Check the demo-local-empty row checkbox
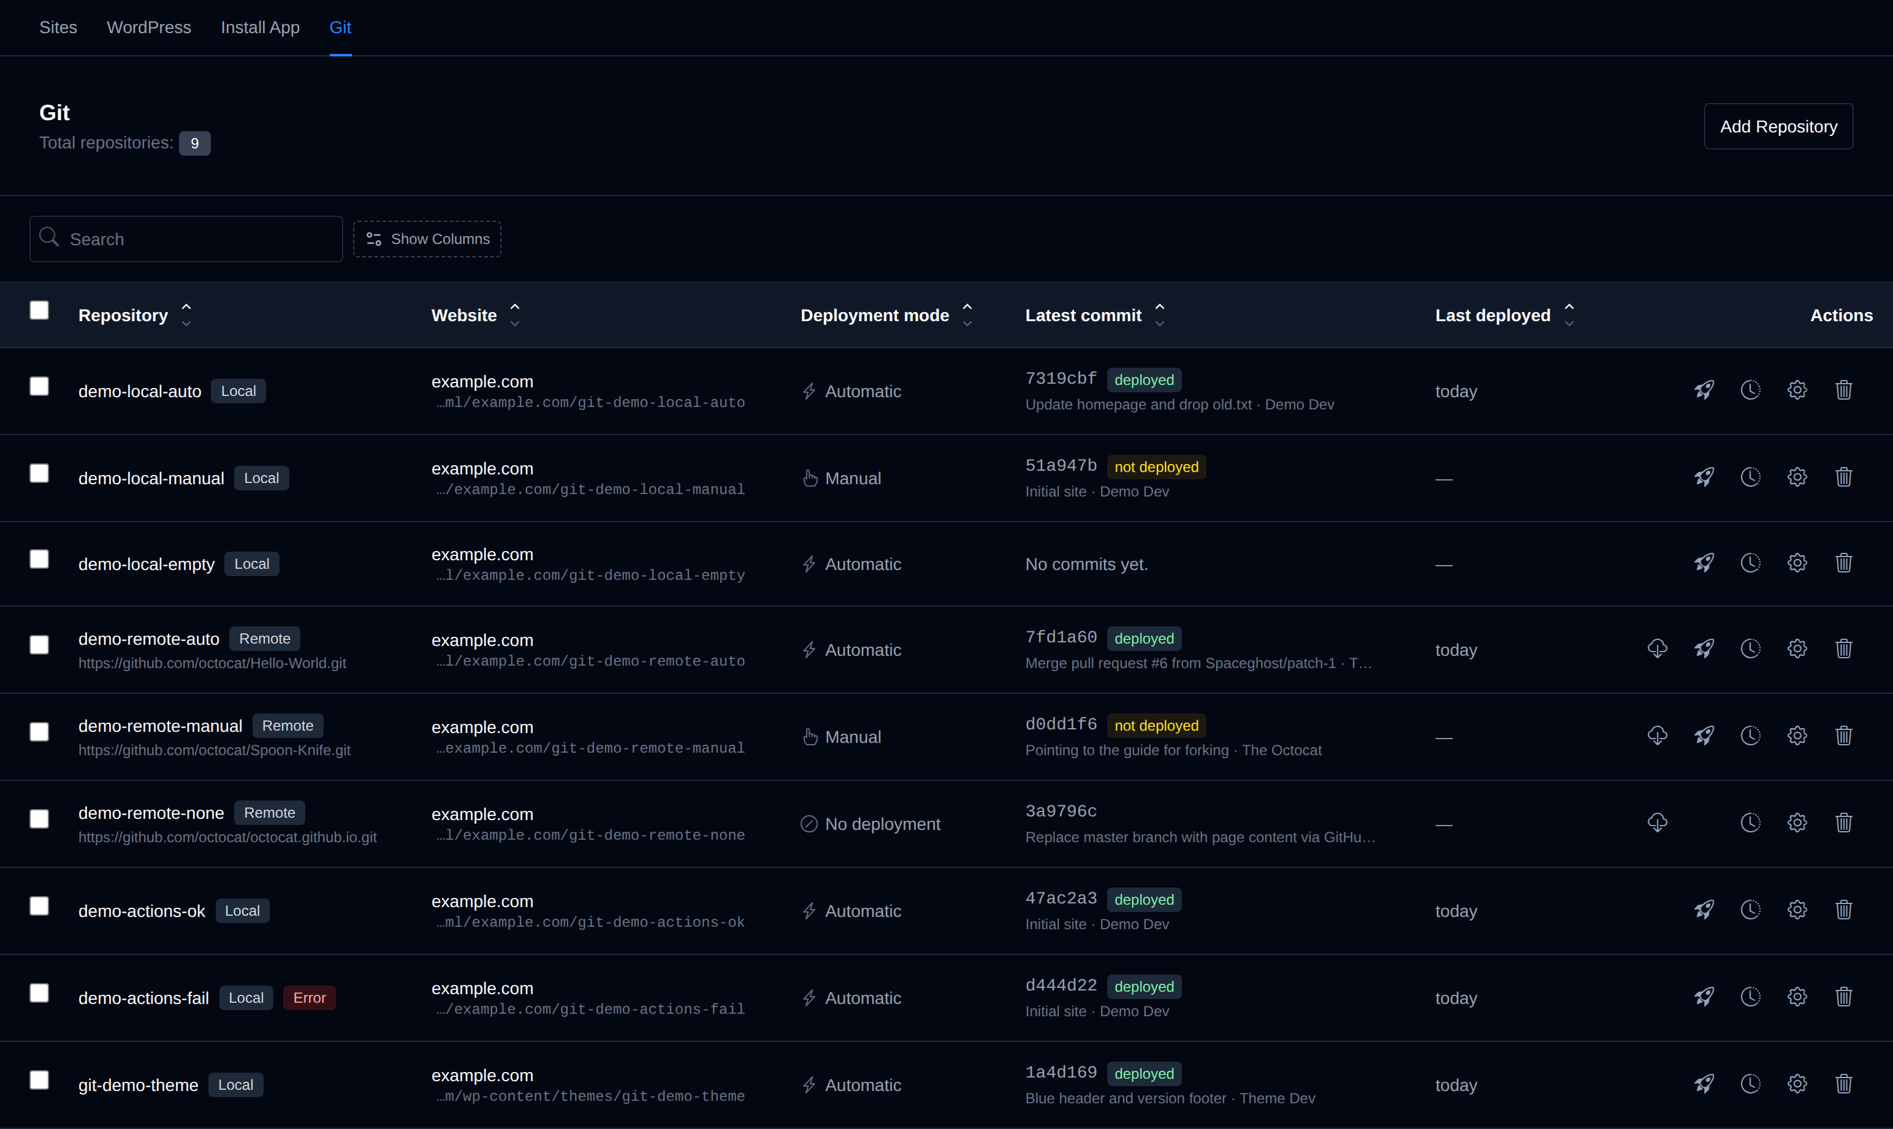The height and width of the screenshot is (1129, 1893). tap(39, 559)
